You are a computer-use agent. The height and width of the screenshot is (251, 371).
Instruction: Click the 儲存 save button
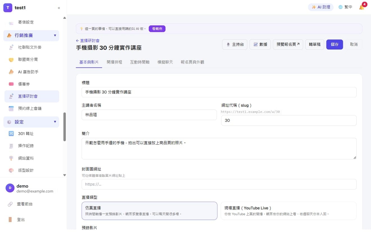[335, 45]
